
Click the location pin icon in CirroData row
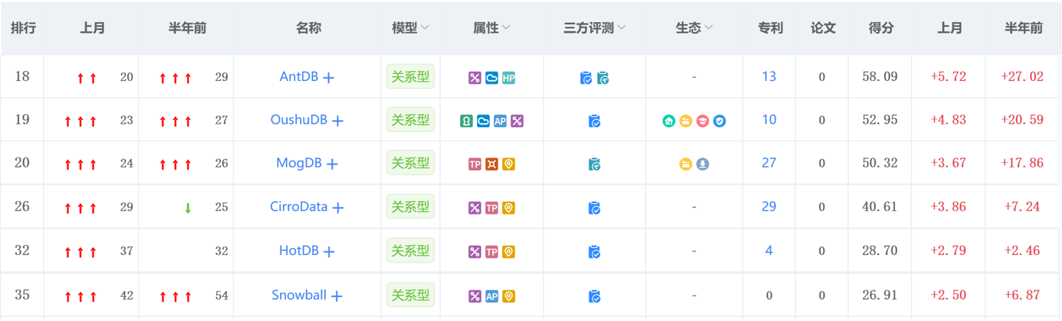(x=508, y=209)
